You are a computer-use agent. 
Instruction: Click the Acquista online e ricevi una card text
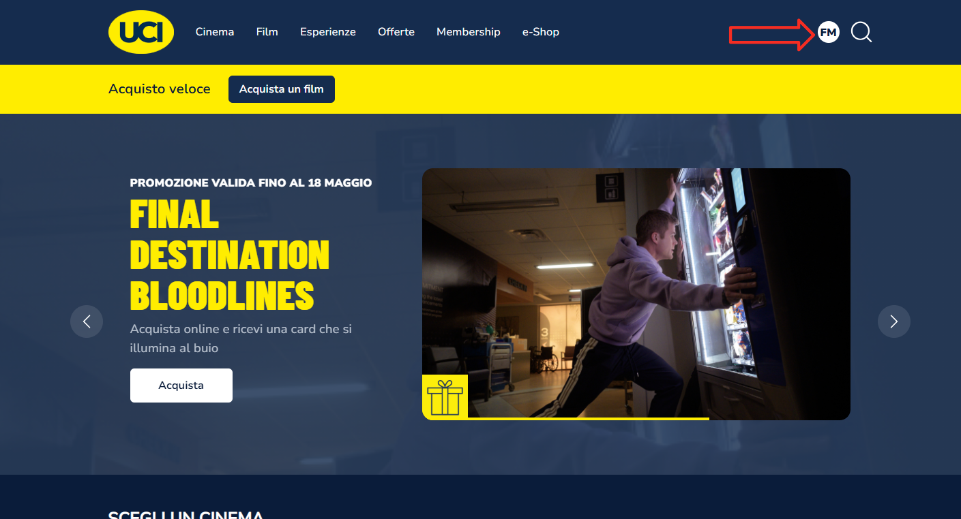241,339
